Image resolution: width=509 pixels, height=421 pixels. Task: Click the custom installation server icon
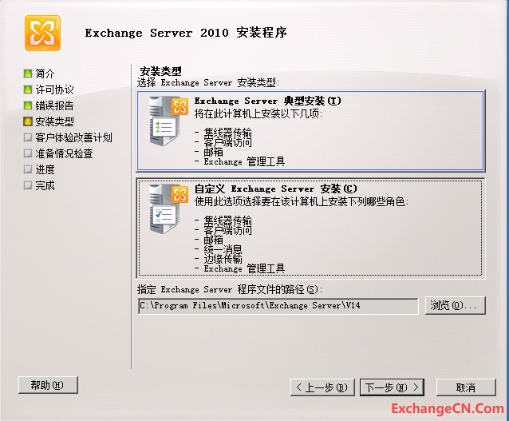(x=168, y=209)
